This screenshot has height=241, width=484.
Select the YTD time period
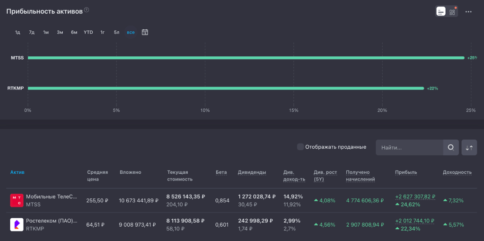click(88, 32)
